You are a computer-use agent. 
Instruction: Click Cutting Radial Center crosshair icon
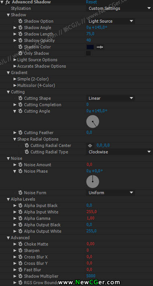coord(90,145)
